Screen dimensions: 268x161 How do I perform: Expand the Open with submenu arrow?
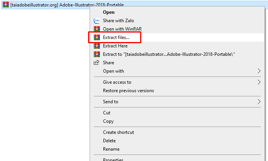(x=259, y=71)
